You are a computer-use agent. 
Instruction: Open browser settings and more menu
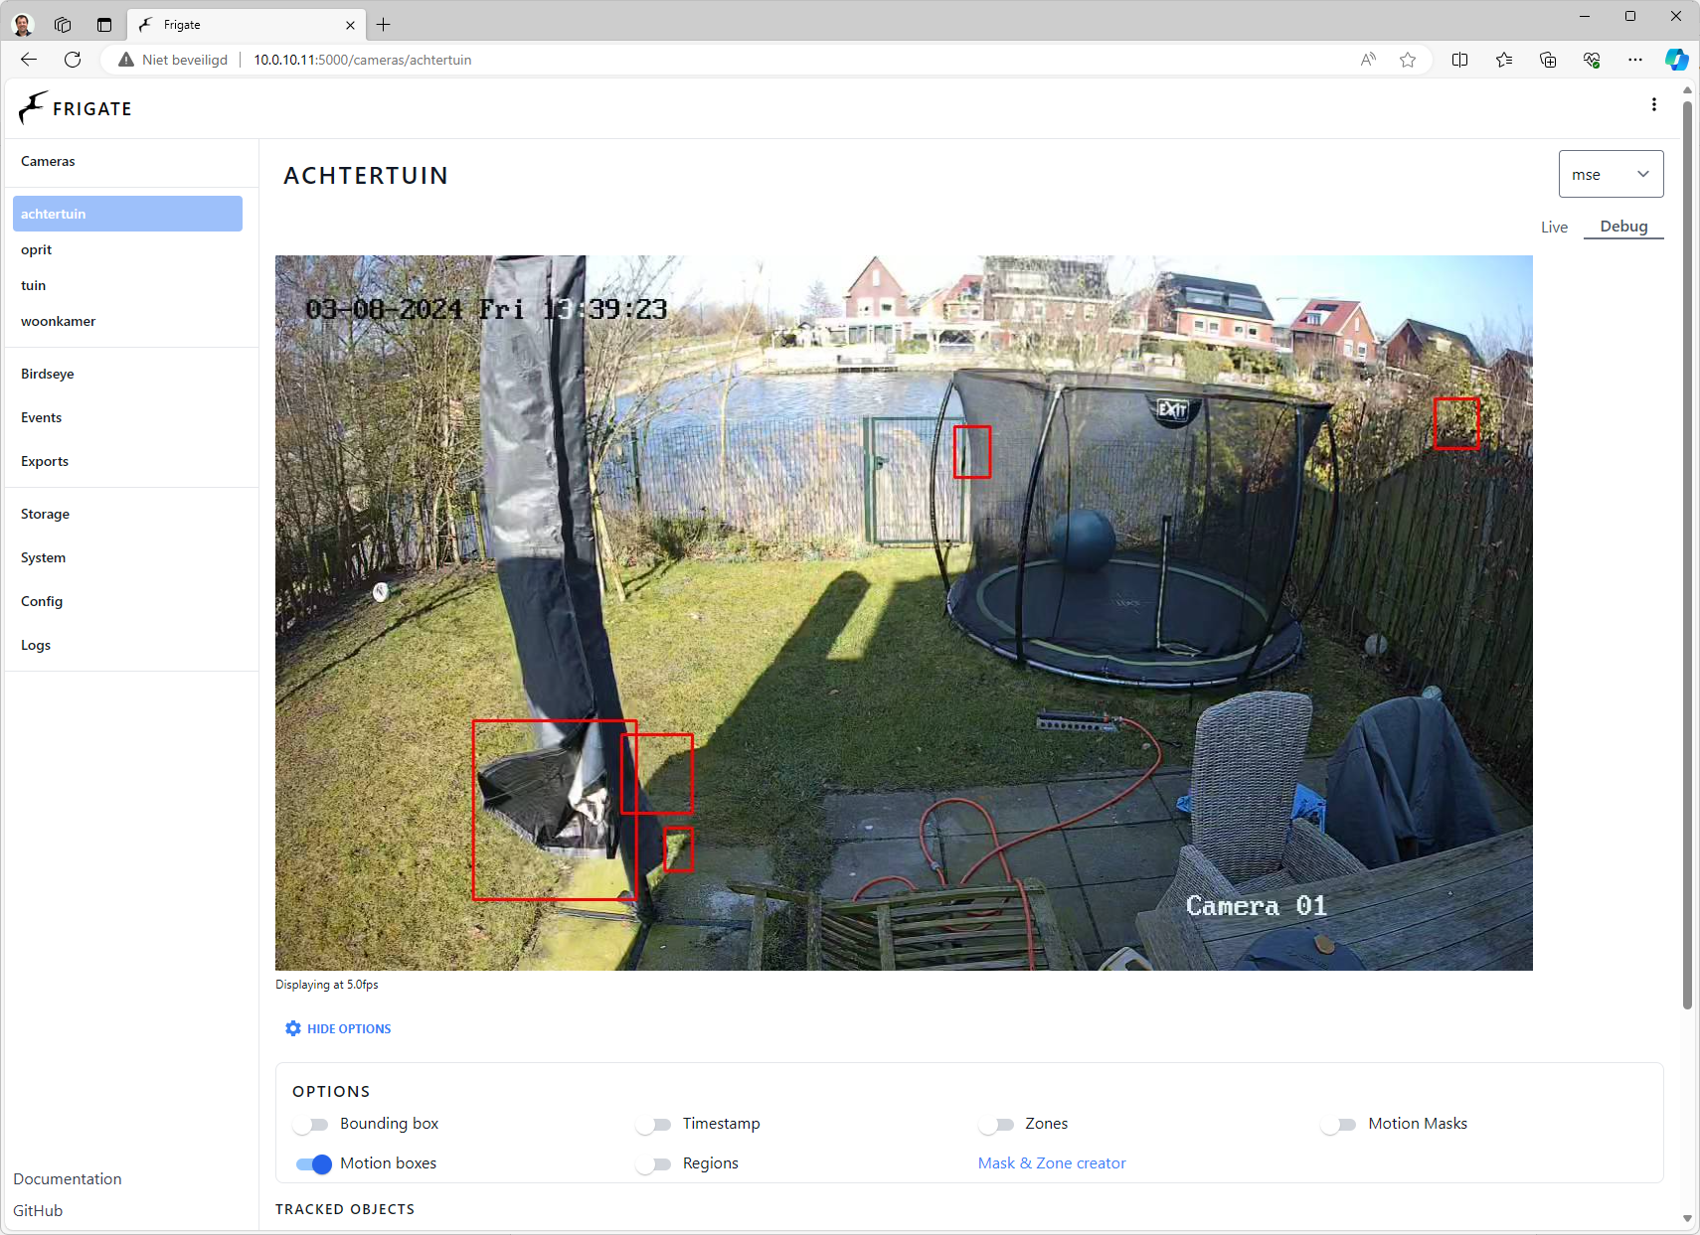1635,60
